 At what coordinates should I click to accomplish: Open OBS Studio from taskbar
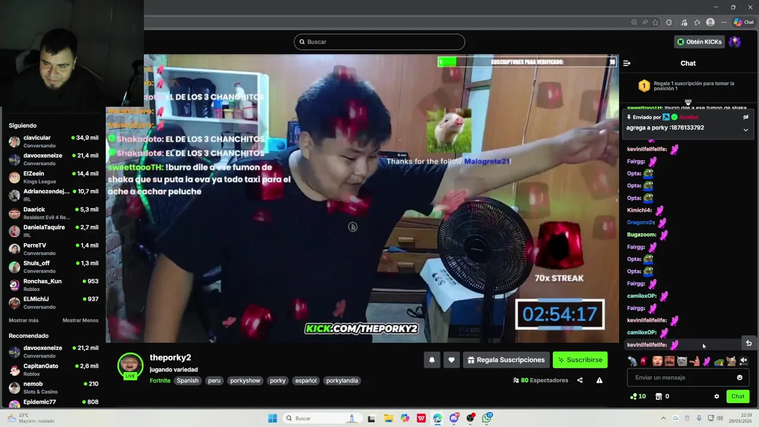[x=470, y=418]
